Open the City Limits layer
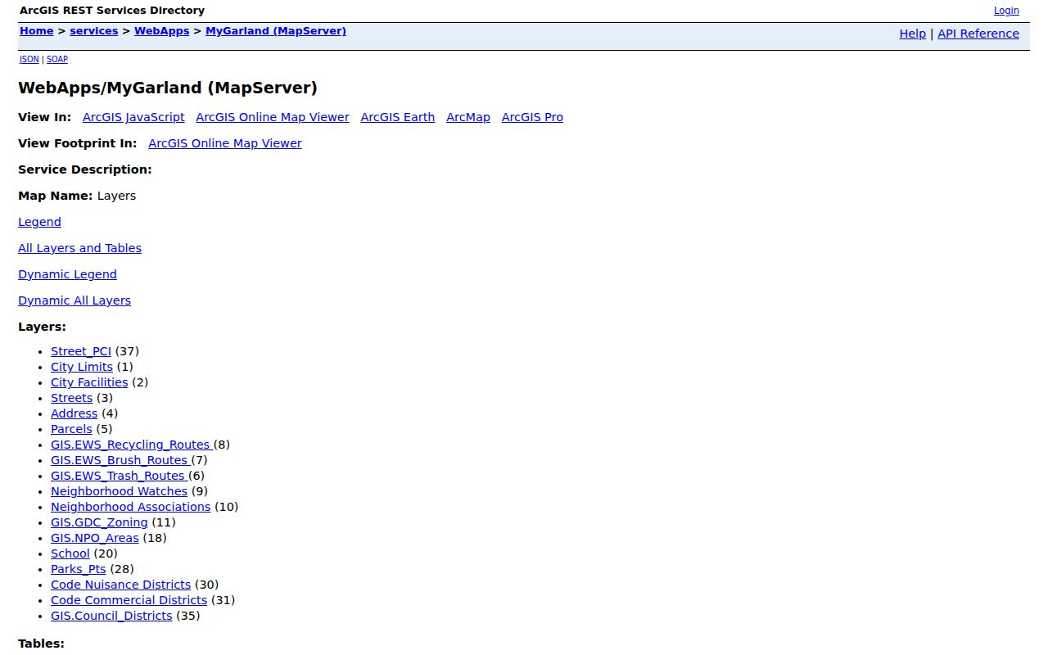Image resolution: width=1048 pixels, height=655 pixels. click(82, 367)
